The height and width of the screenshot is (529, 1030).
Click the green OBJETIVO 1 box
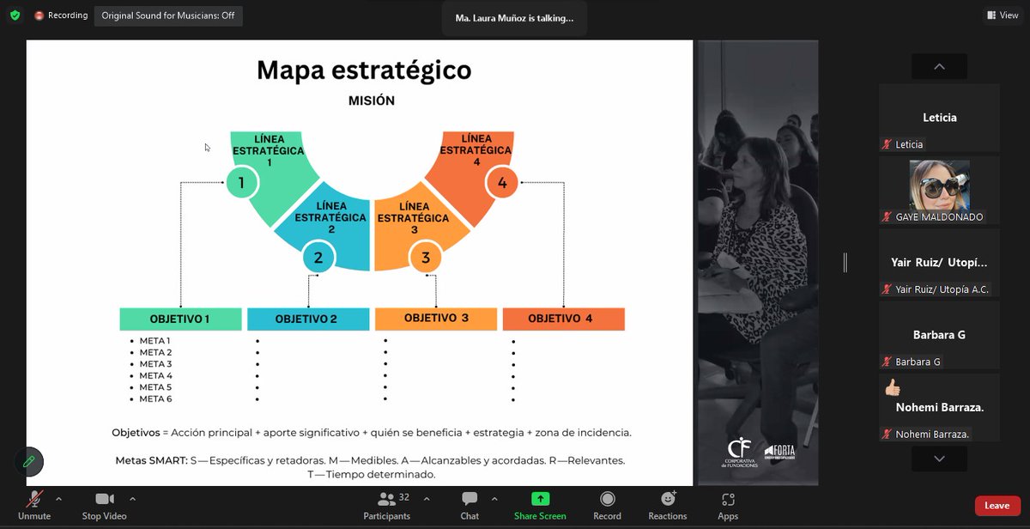click(179, 319)
